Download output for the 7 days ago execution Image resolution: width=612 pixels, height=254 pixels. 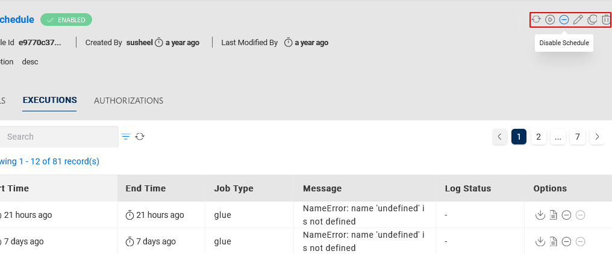[540, 242]
